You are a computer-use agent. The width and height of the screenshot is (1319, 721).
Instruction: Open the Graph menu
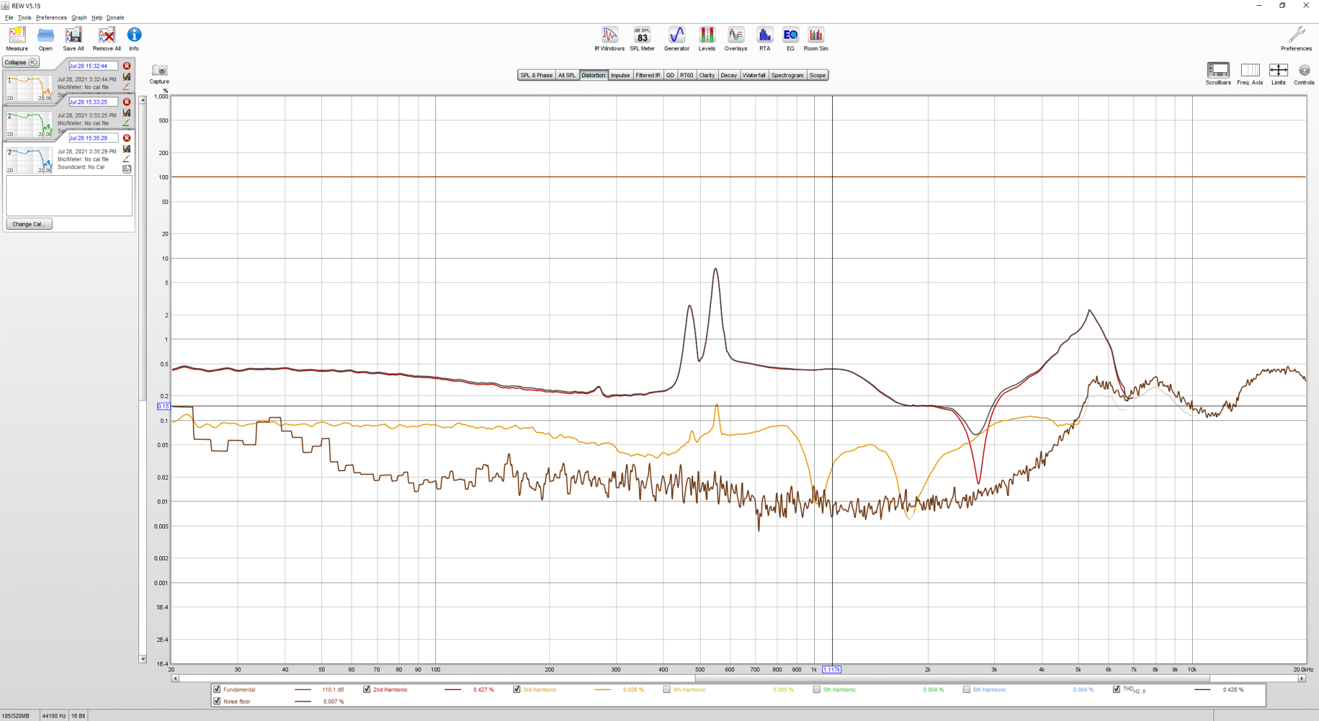point(79,17)
